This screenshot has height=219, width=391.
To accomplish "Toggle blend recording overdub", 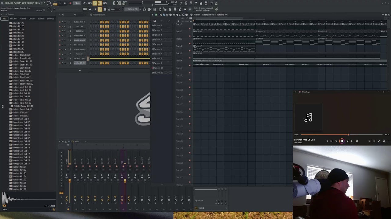I will pyautogui.click(x=100, y=3).
